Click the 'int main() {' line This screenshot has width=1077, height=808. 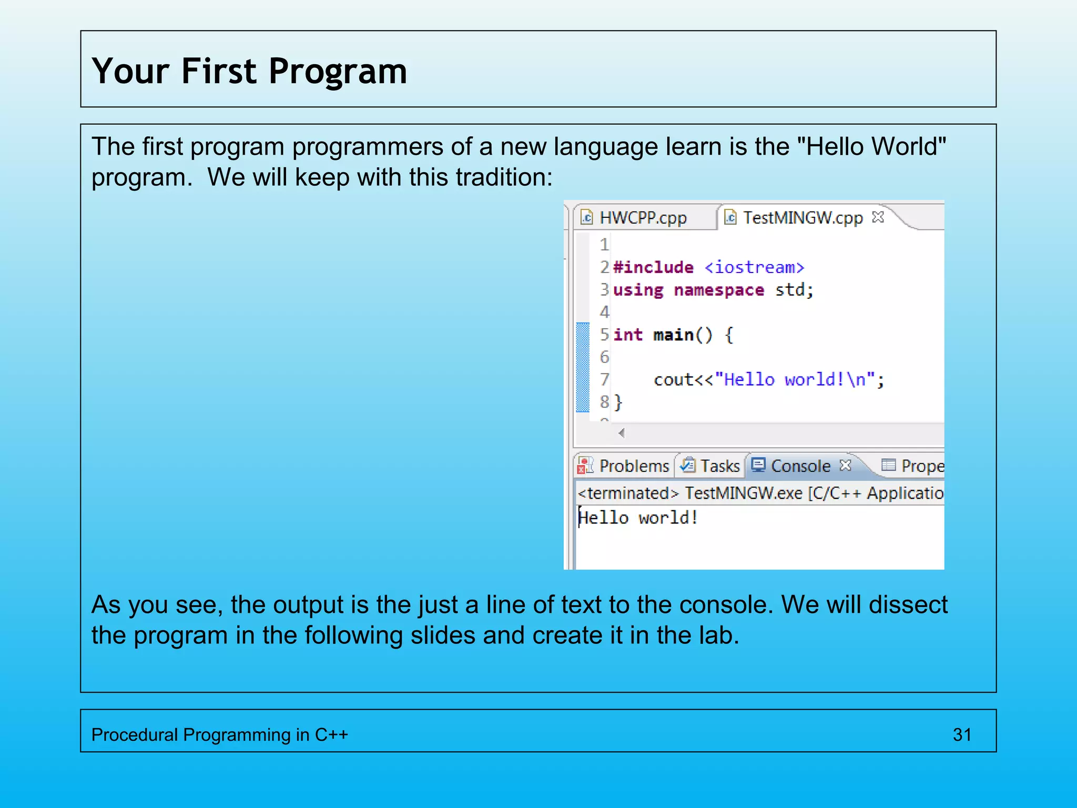coord(673,335)
